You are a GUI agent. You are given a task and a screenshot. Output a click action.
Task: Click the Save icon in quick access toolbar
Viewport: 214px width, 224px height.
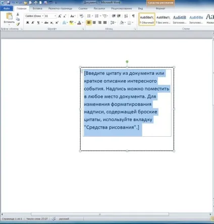pos(8,3)
